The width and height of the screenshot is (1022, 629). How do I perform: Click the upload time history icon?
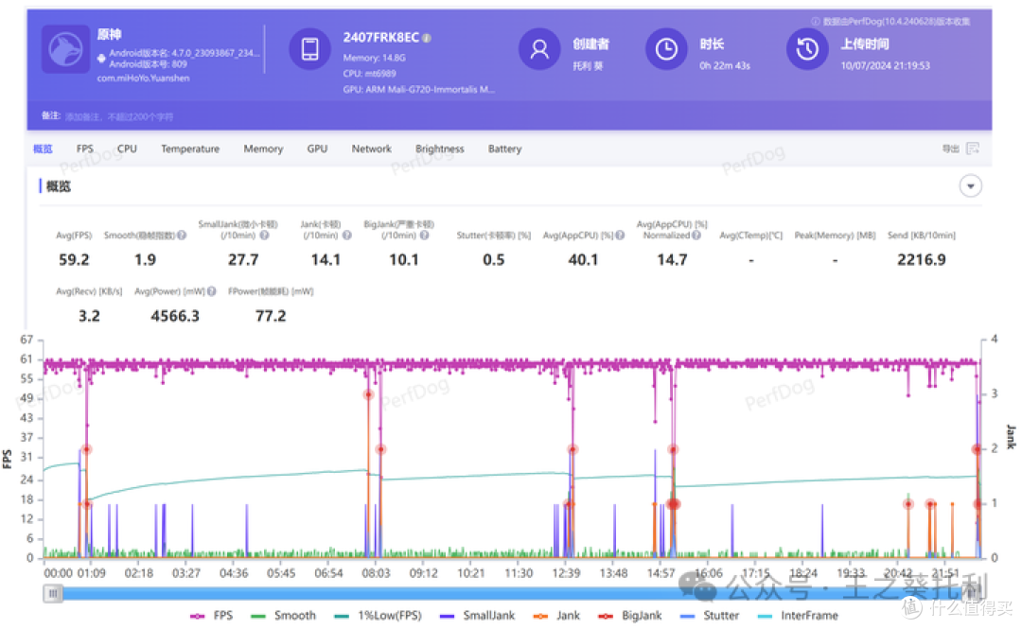807,49
